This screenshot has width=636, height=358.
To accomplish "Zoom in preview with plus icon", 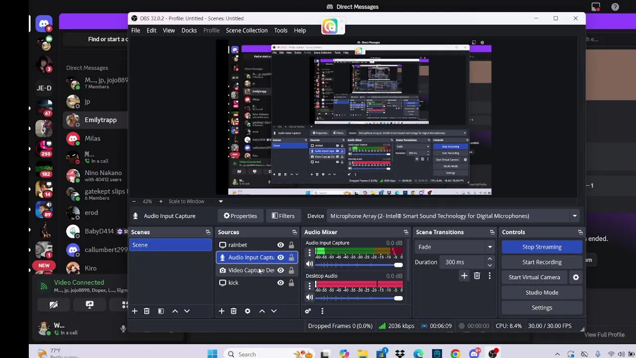I will click(160, 201).
